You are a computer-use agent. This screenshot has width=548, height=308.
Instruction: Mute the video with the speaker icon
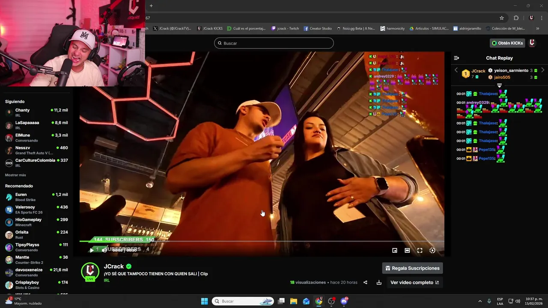(104, 250)
